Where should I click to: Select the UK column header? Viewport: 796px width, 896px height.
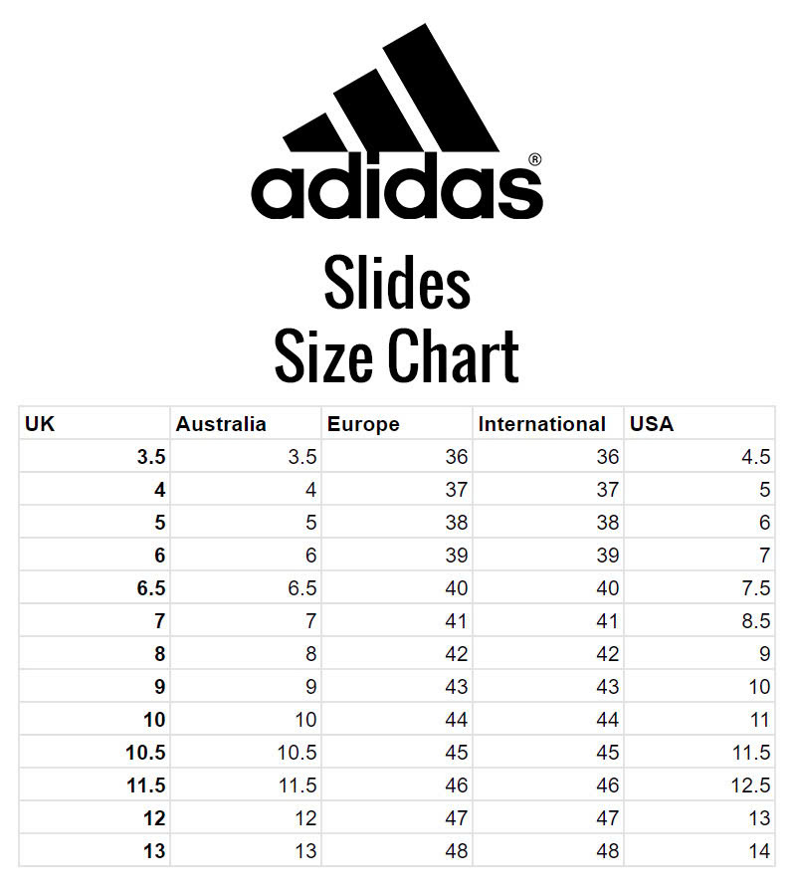(x=95, y=424)
